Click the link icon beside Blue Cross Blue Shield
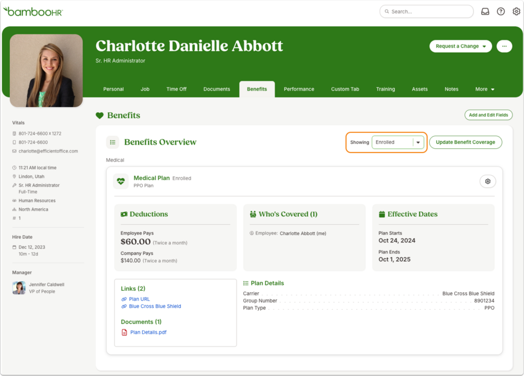 [124, 306]
